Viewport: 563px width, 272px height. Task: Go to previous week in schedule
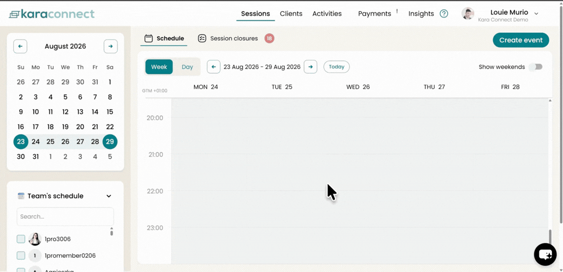(x=213, y=67)
